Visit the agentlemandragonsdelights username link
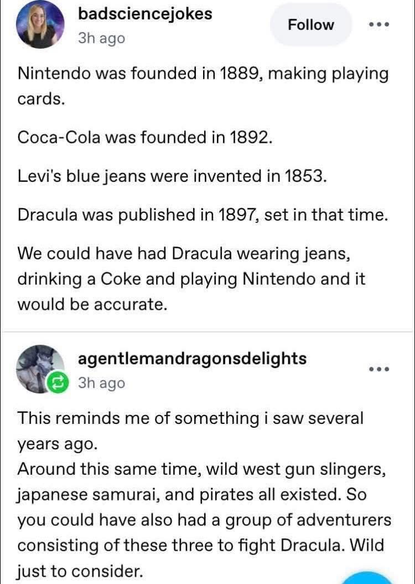The image size is (415, 584). [192, 358]
